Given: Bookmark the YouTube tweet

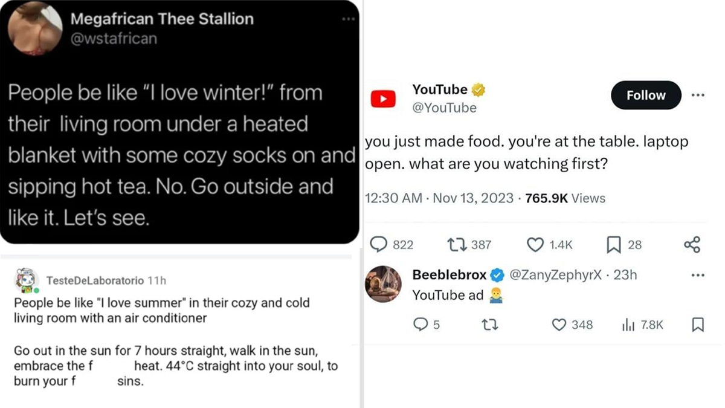Looking at the screenshot, I should [614, 245].
